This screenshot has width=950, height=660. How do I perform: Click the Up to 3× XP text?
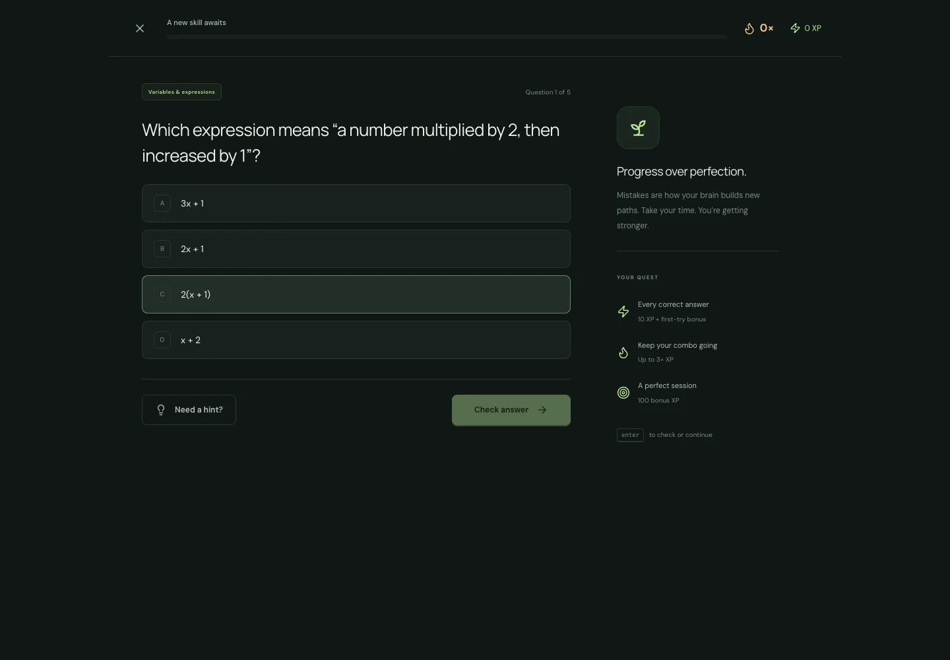[656, 360]
